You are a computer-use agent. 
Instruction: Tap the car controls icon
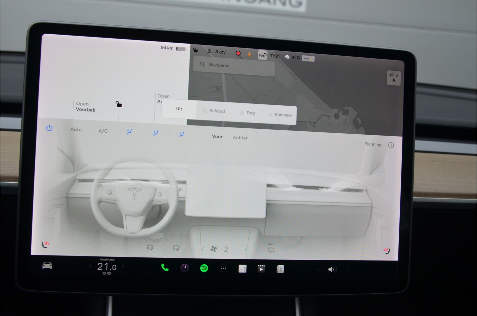pos(47,266)
